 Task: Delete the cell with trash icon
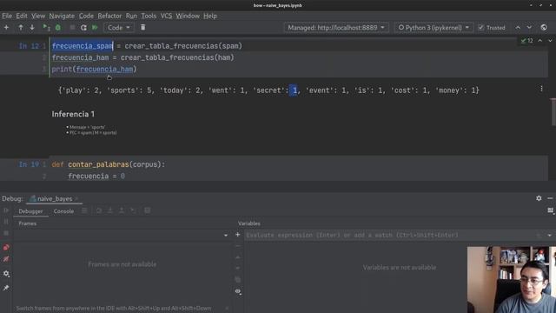click(x=142, y=27)
